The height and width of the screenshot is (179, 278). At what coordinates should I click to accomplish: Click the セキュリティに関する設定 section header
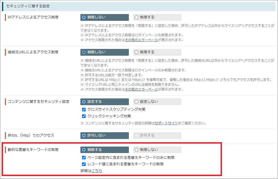[28, 6]
